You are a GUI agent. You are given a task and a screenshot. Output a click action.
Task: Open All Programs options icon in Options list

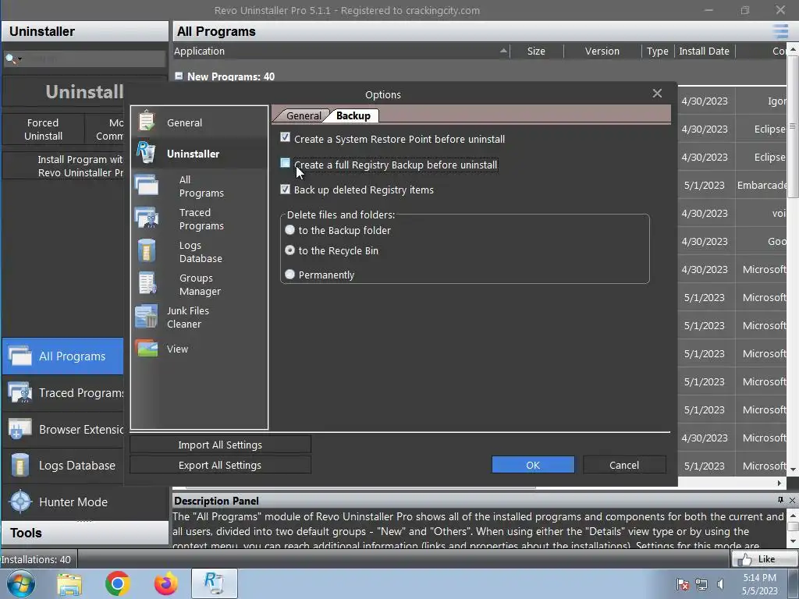tap(147, 185)
